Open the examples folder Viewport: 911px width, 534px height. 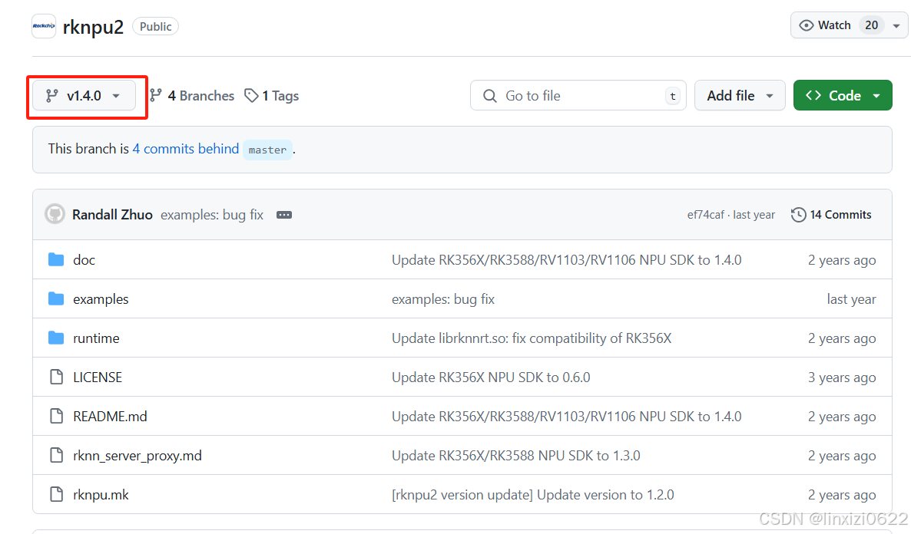pyautogui.click(x=101, y=299)
